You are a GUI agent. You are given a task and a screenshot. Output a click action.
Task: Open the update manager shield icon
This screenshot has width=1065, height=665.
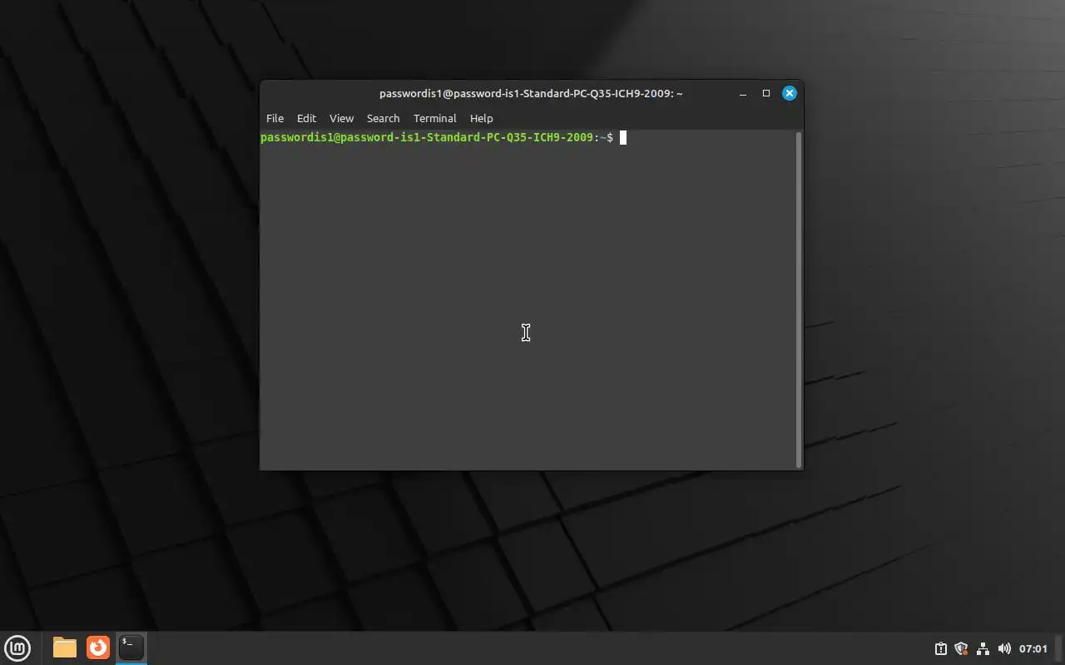coord(961,648)
